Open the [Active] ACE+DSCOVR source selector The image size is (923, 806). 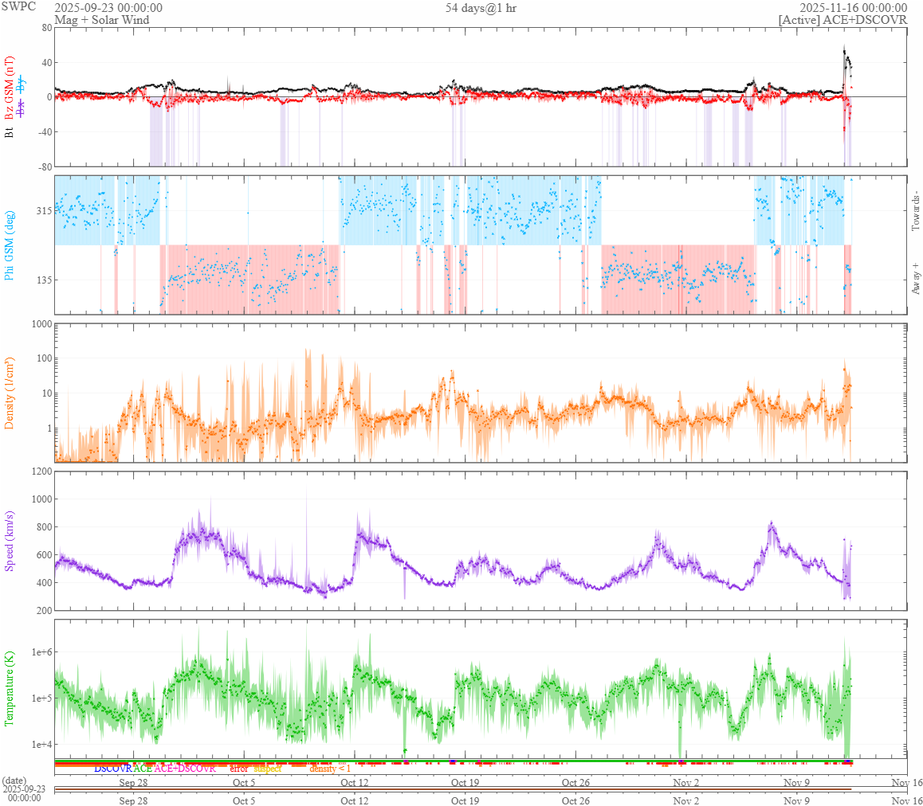coord(842,20)
